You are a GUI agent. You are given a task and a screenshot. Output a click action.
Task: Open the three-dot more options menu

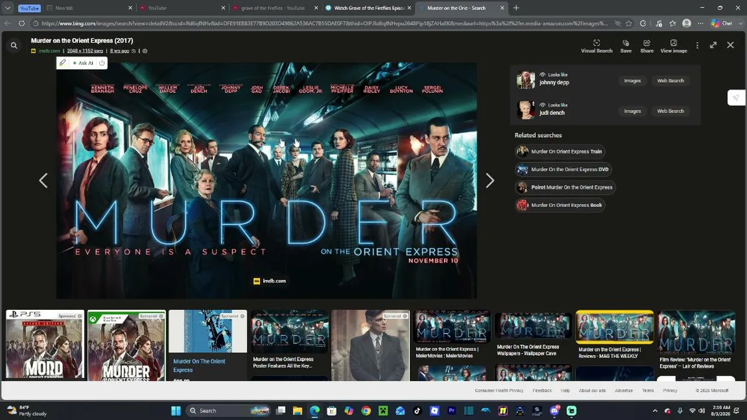697,45
